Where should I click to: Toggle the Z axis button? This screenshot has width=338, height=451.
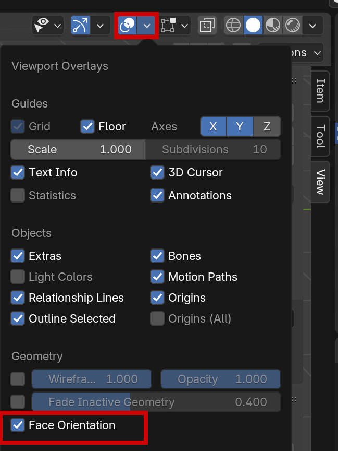267,126
